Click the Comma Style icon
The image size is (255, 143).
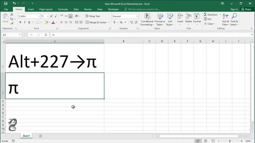(126, 22)
